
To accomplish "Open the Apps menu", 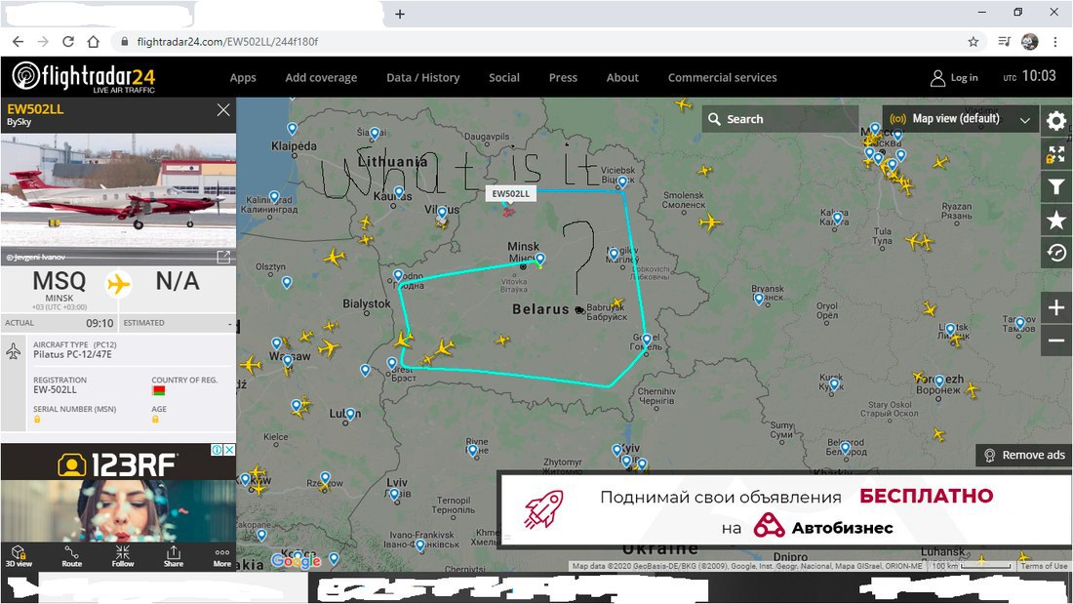I will [243, 78].
